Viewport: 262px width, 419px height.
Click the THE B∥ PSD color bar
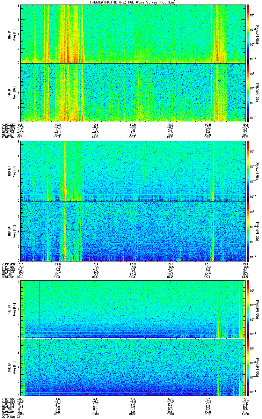(x=248, y=368)
